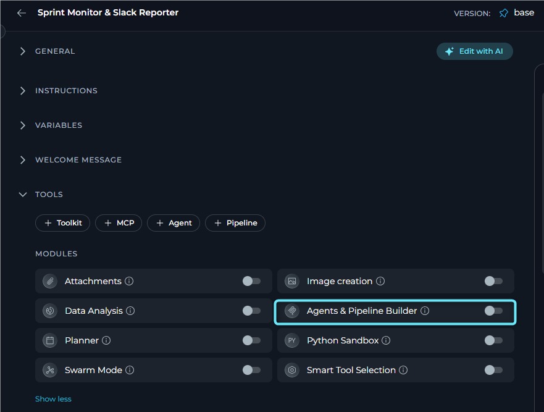Enable the Attachments module toggle
The image size is (544, 412).
click(251, 281)
